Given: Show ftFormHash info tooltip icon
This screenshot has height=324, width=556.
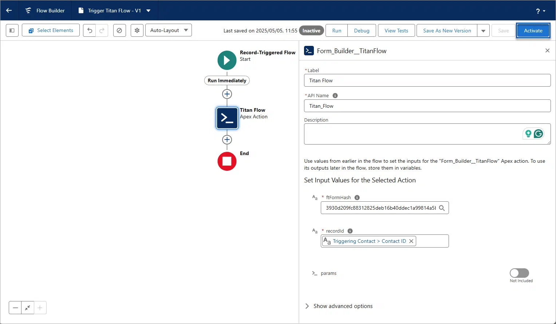Looking at the screenshot, I should pos(357,197).
